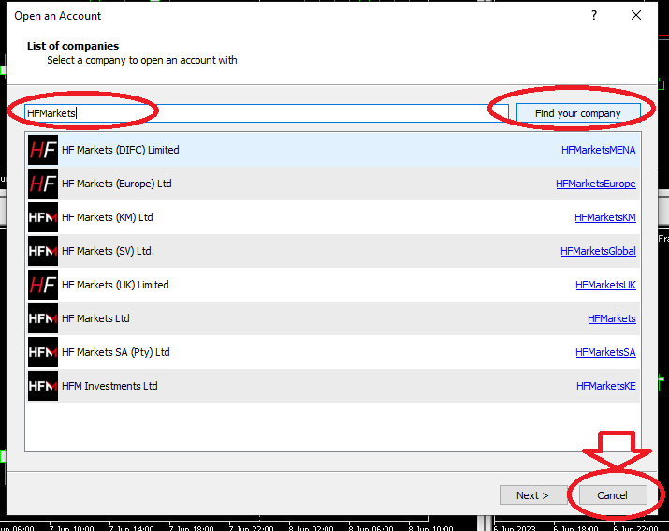Click the HF Markets (KM) Ltd logo icon
Screen dimensions: 669x531
[43, 217]
